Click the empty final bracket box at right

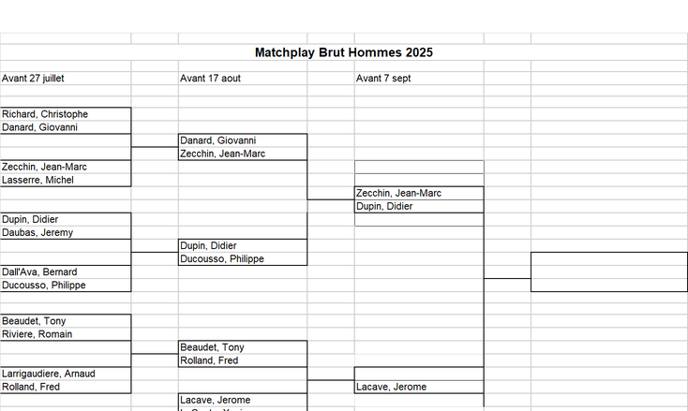pos(609,272)
